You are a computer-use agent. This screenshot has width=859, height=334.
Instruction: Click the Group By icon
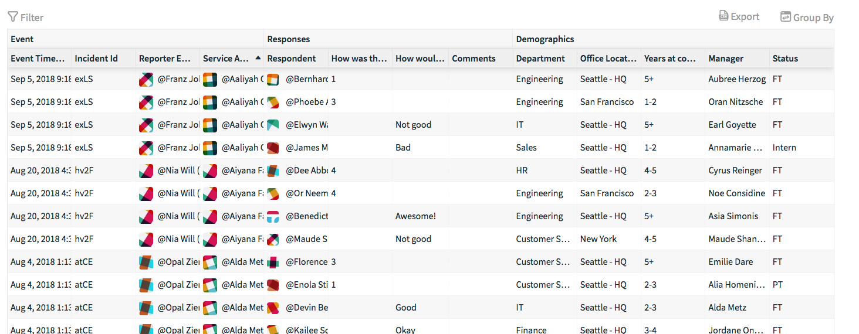786,17
